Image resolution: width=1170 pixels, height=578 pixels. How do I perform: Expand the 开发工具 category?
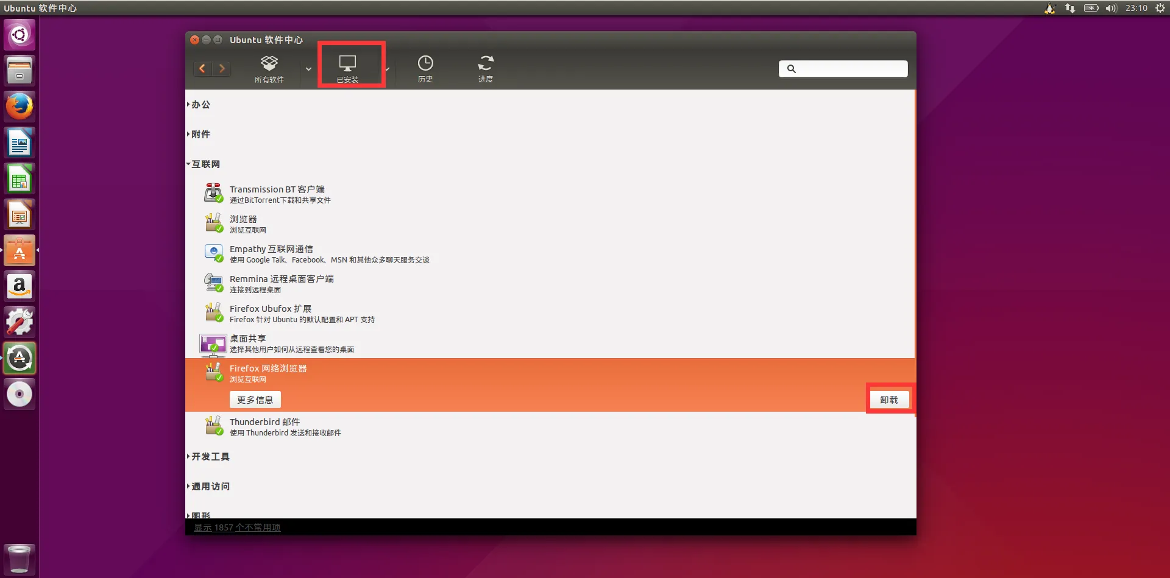click(208, 457)
